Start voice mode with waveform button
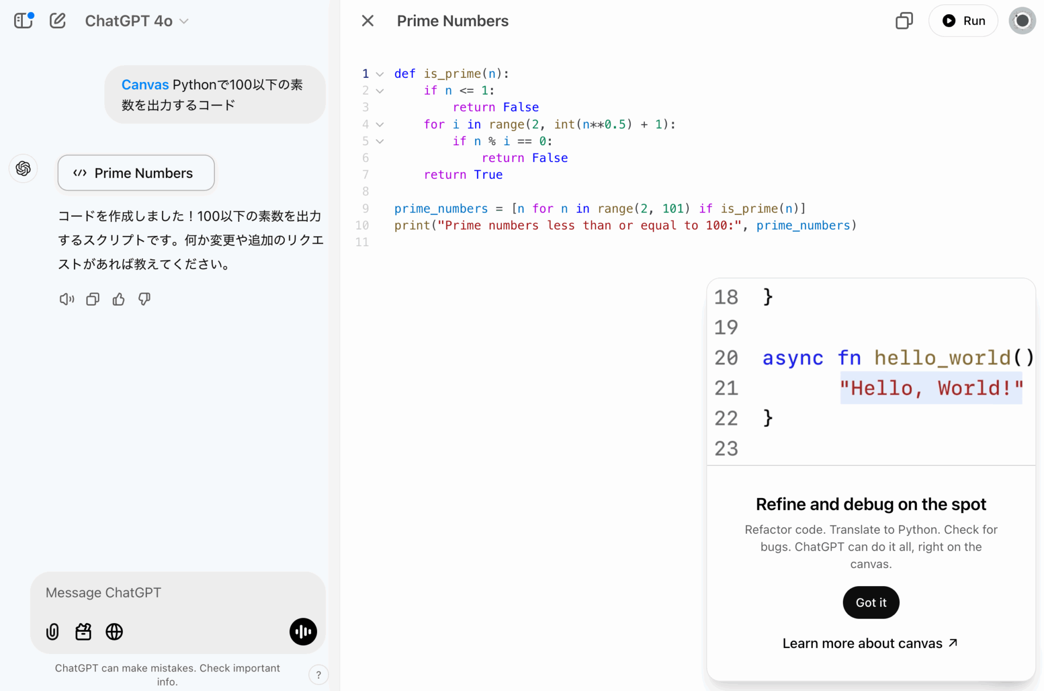Image resolution: width=1044 pixels, height=691 pixels. [303, 631]
